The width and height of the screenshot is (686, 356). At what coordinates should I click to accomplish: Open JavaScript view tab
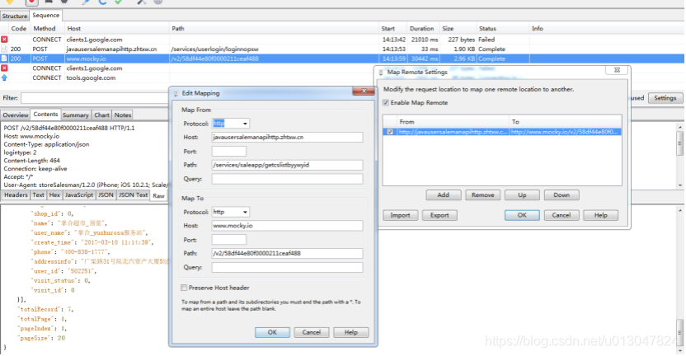pyautogui.click(x=79, y=195)
